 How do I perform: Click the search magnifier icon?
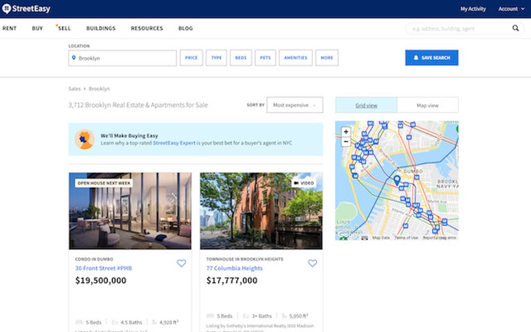coord(515,29)
